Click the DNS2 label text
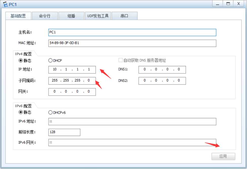The height and width of the screenshot is (169, 247). pos(123,80)
